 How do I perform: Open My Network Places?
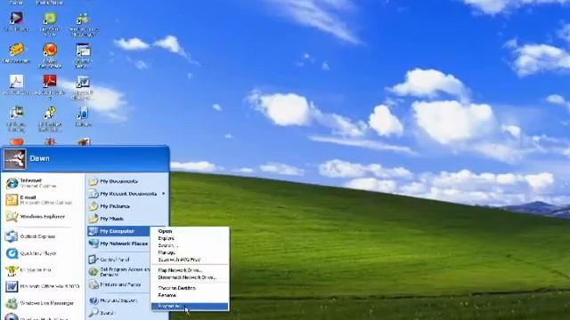point(118,244)
